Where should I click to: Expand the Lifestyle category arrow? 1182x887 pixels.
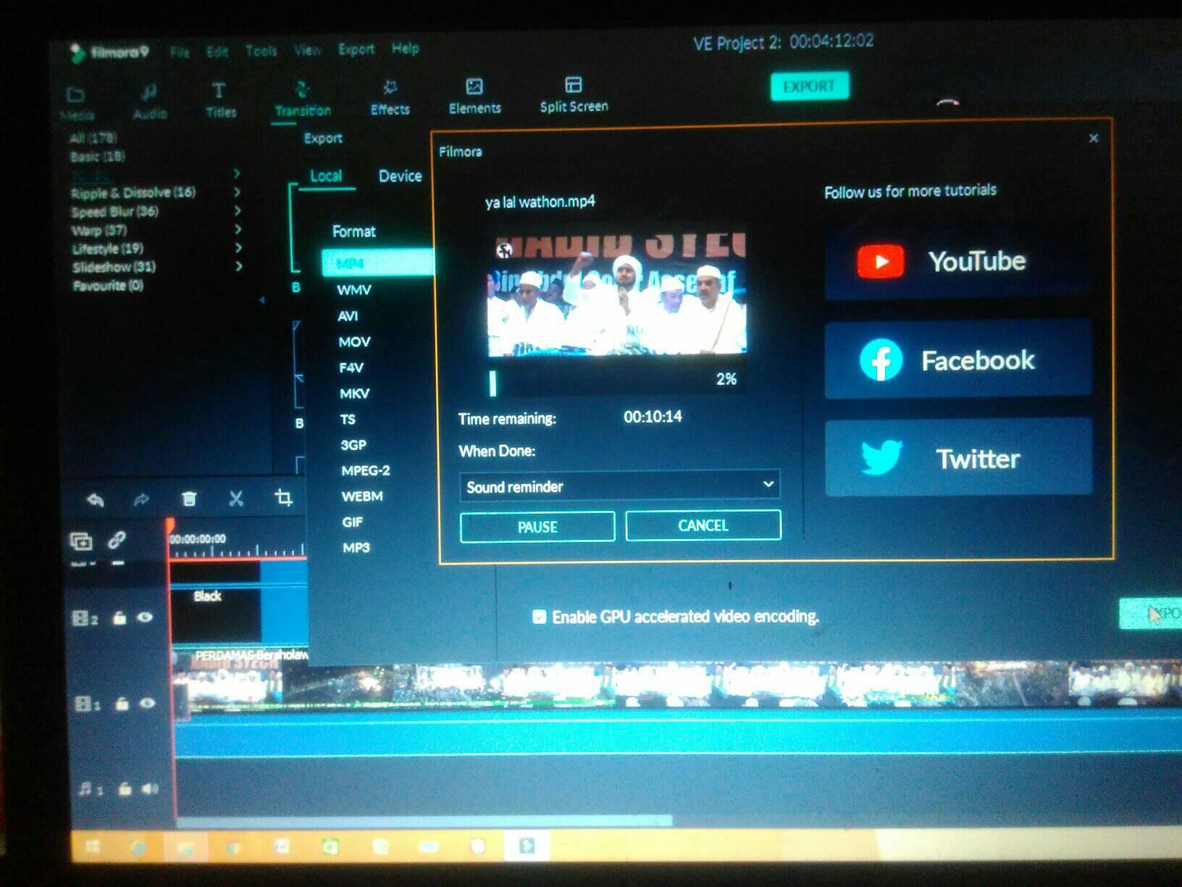coord(238,248)
